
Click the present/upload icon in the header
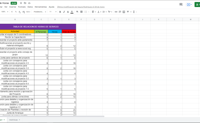tap(189, 5)
